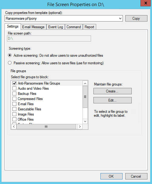Click Create... to add file group
152x184 pixels.
[x=113, y=91]
